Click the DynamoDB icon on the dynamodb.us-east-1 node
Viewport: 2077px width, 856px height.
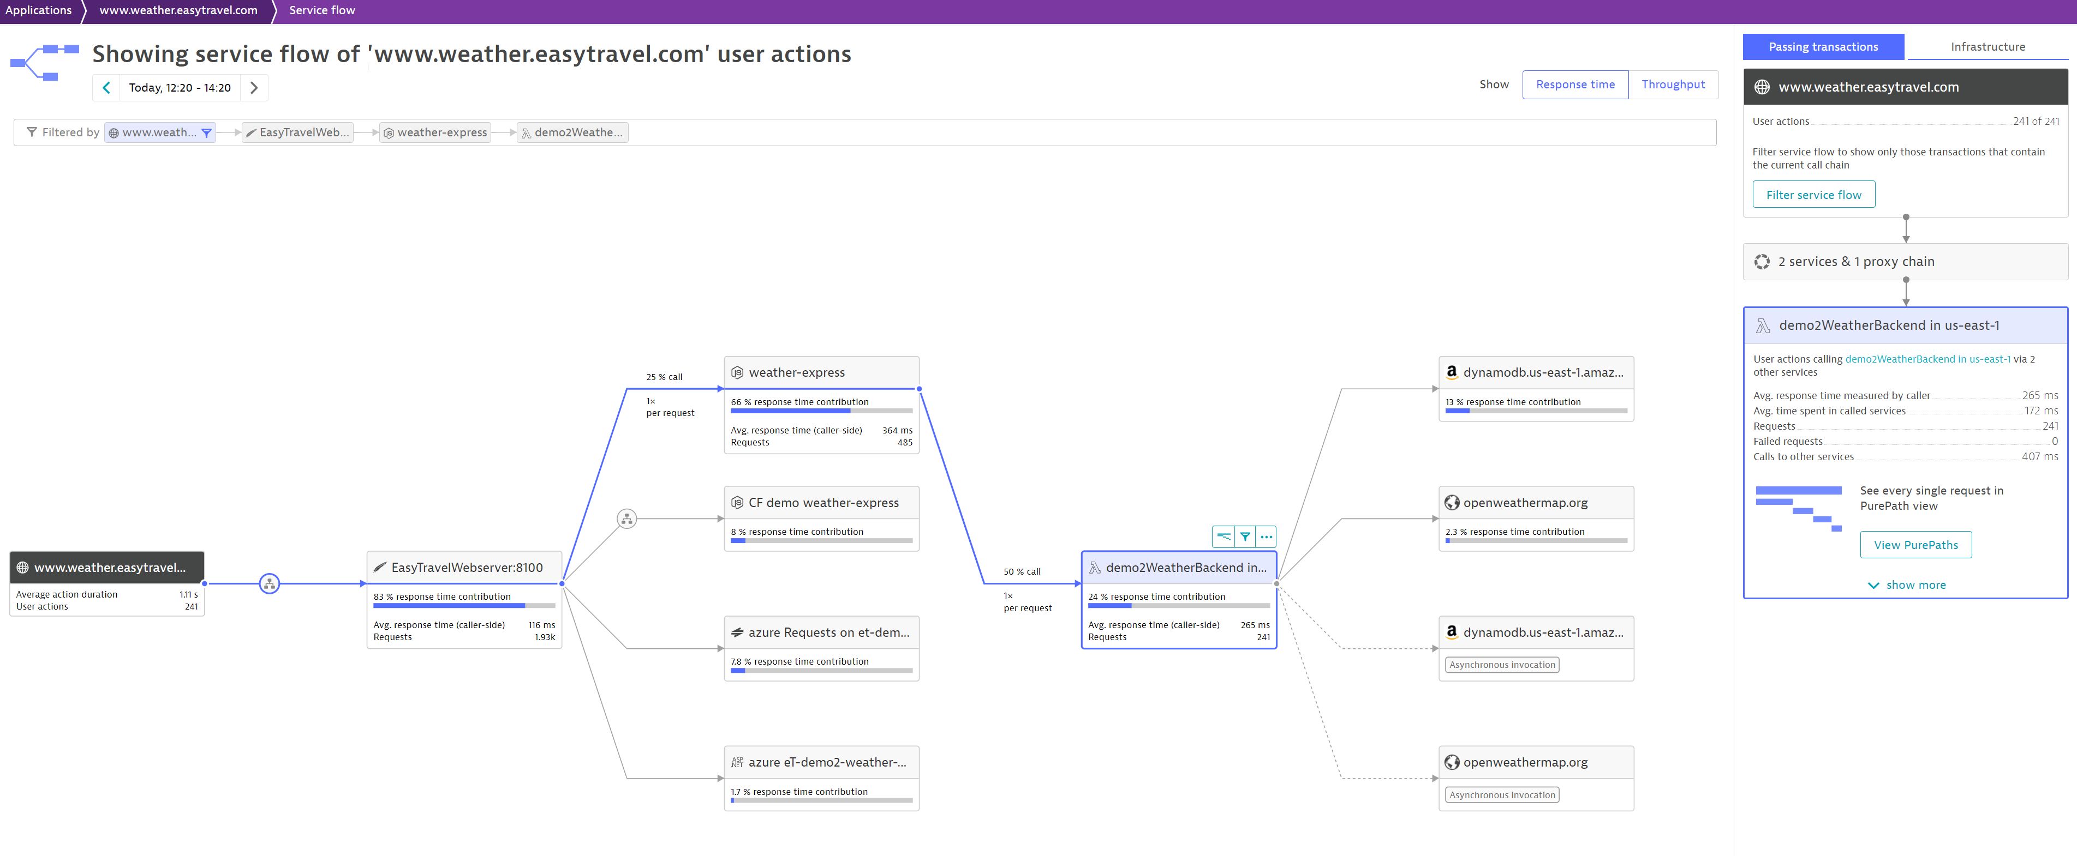[1452, 372]
